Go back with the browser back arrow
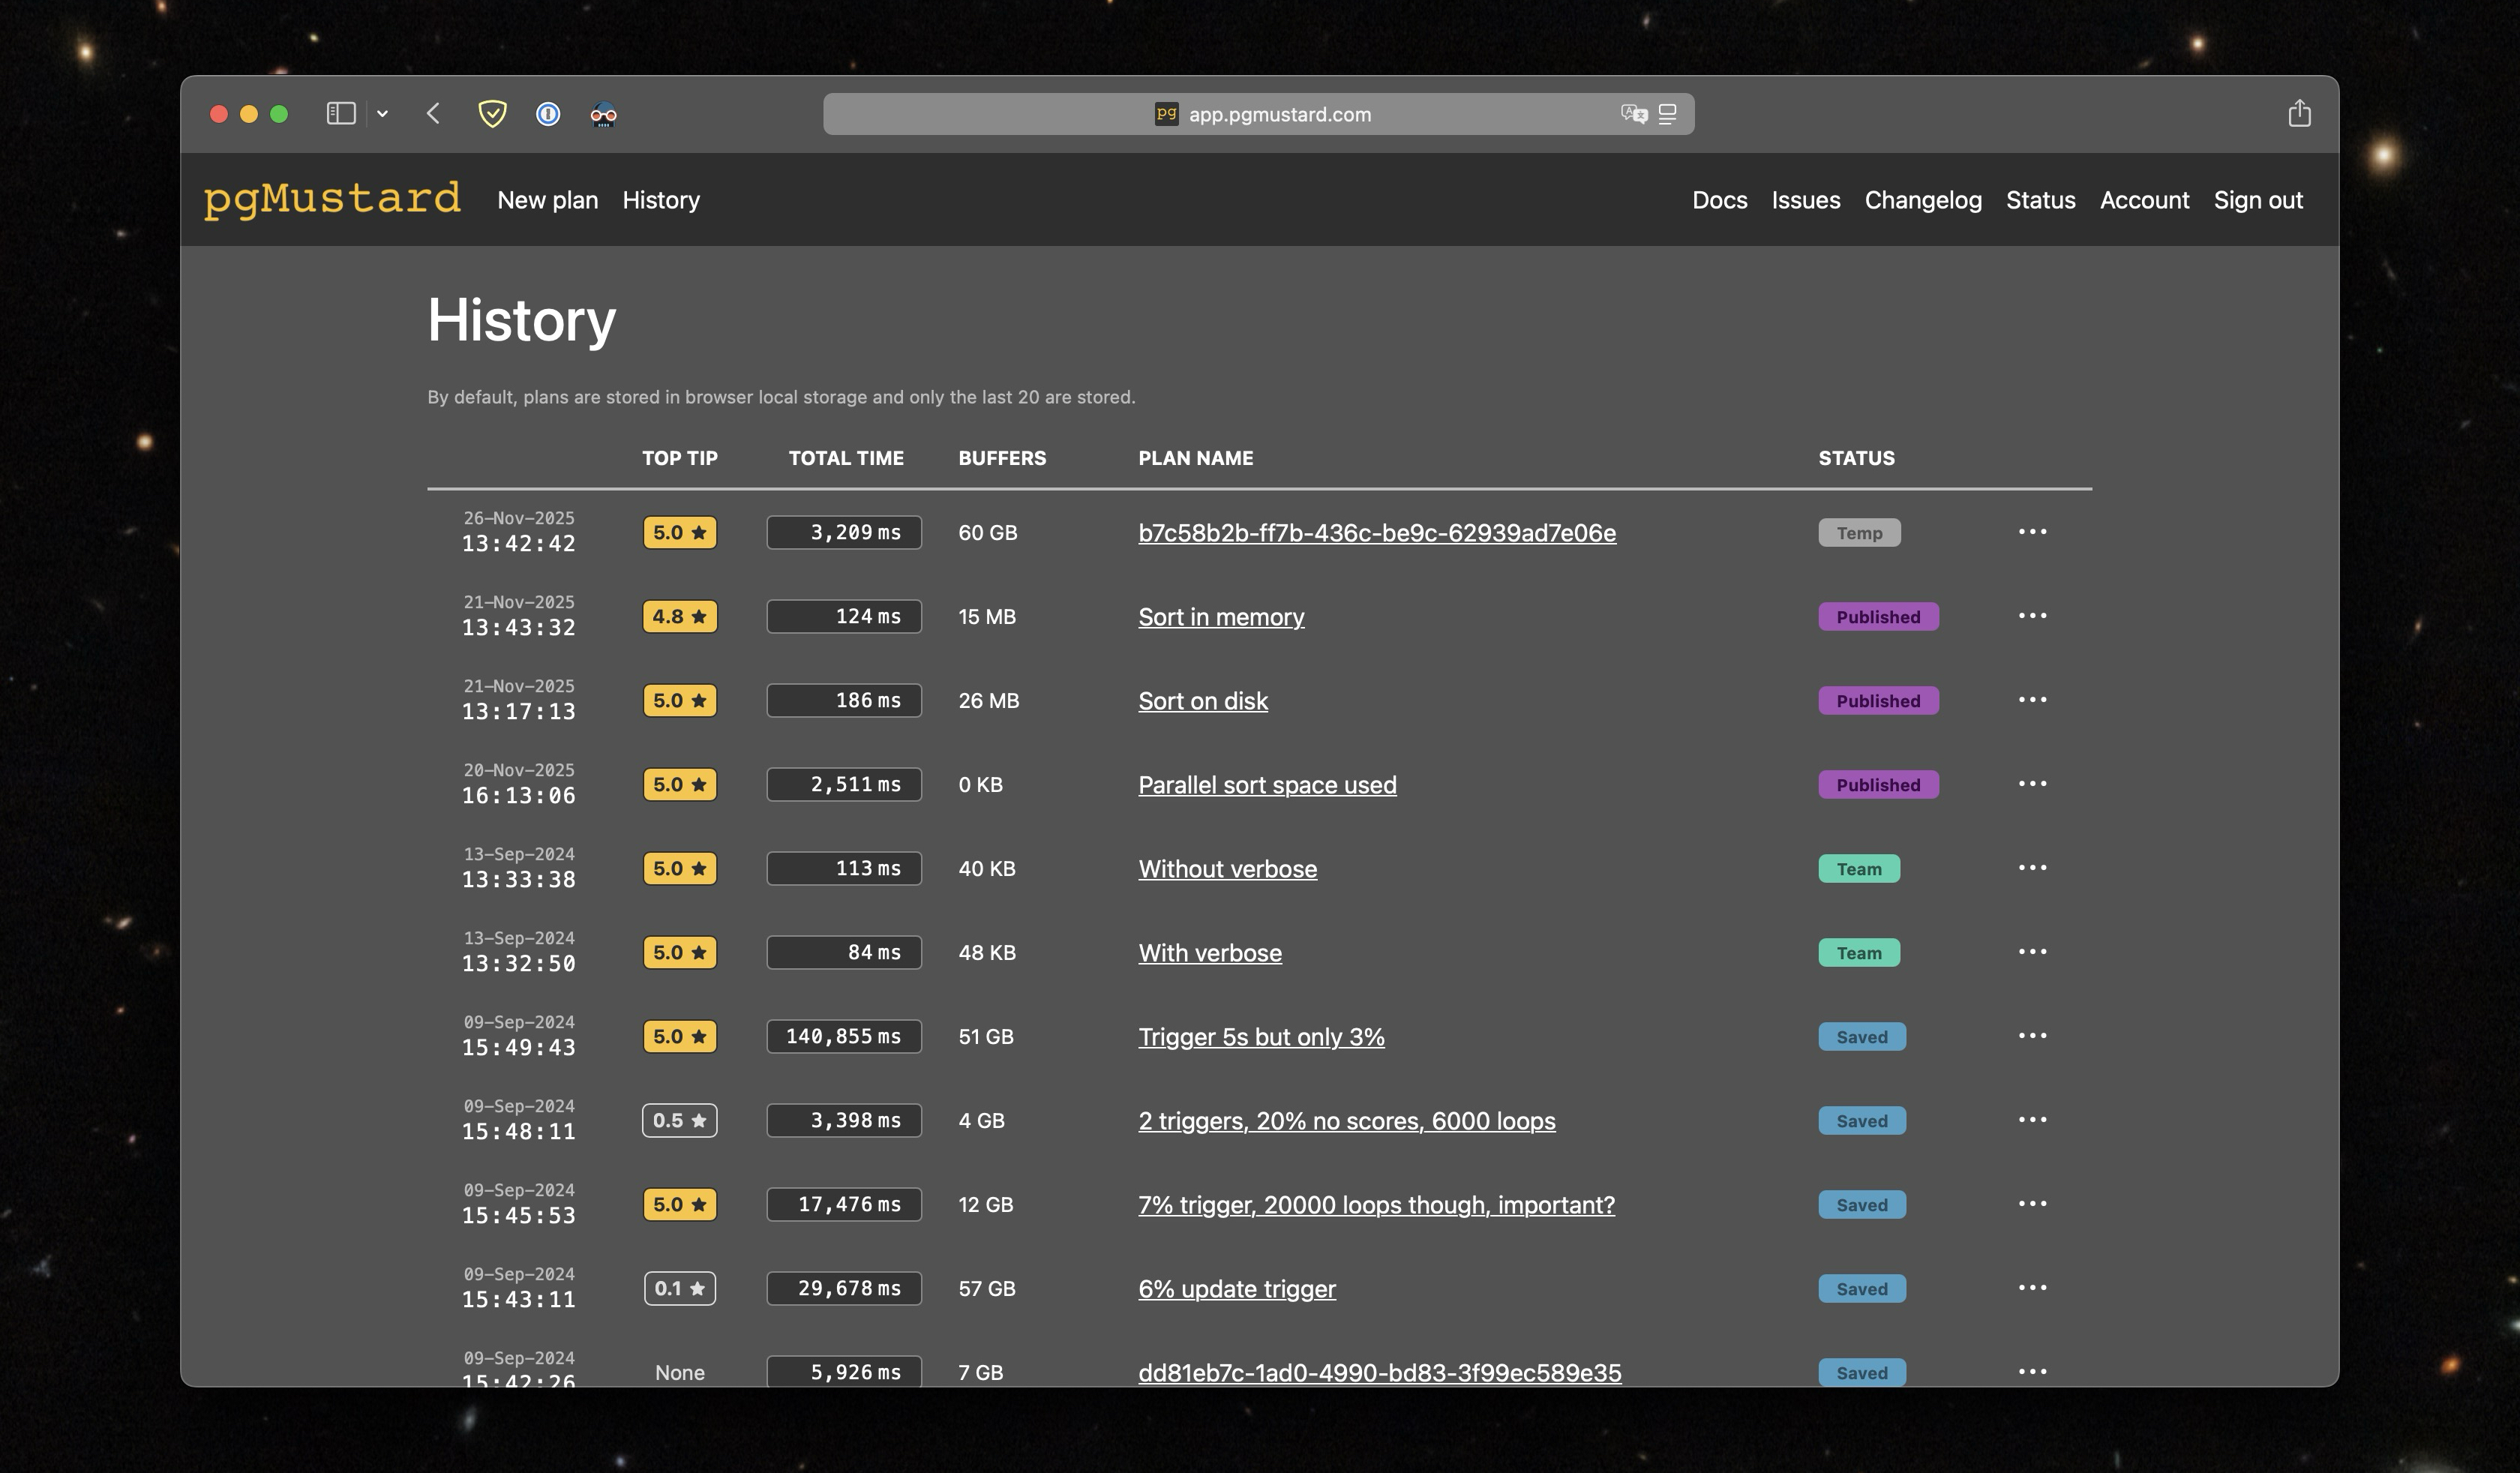Screen dimensions: 2520x1473 (x=433, y=114)
